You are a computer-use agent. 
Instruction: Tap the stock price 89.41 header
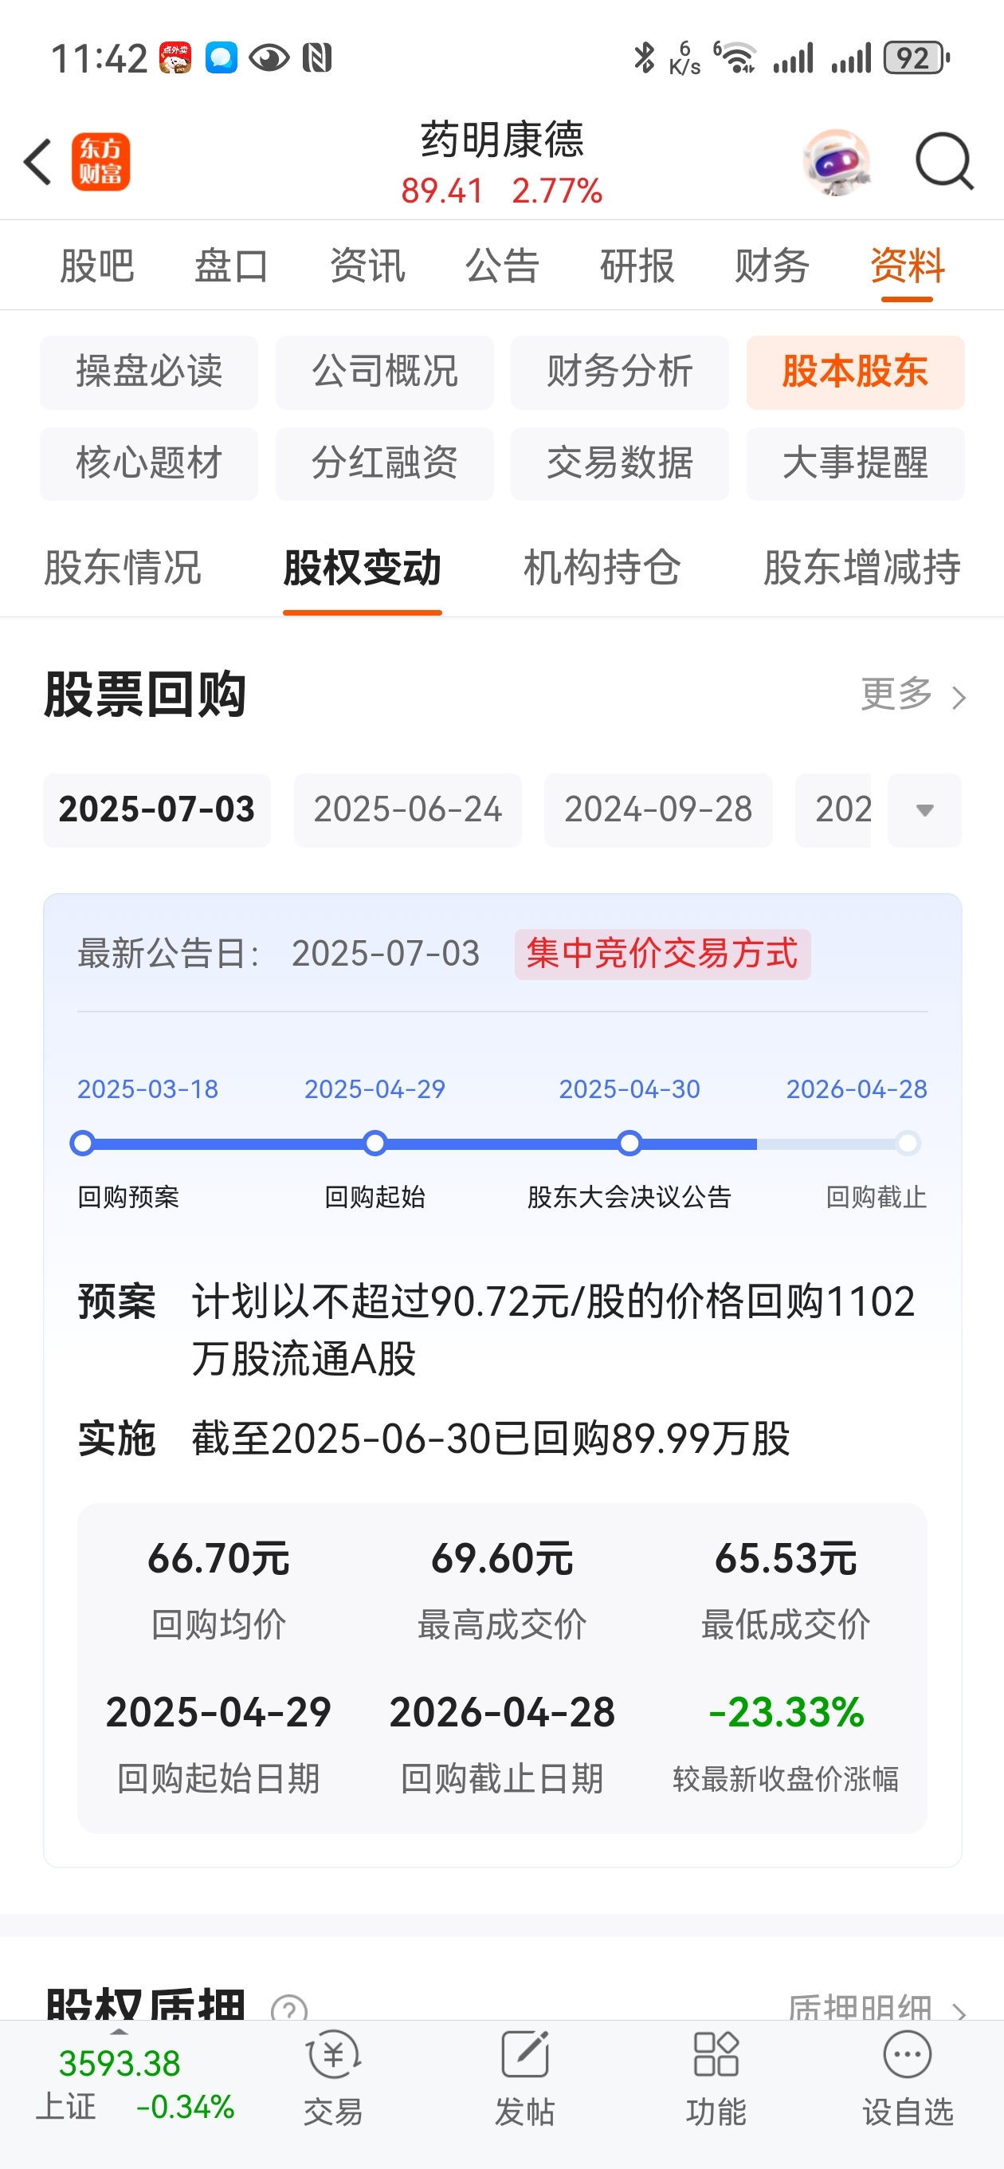(443, 191)
